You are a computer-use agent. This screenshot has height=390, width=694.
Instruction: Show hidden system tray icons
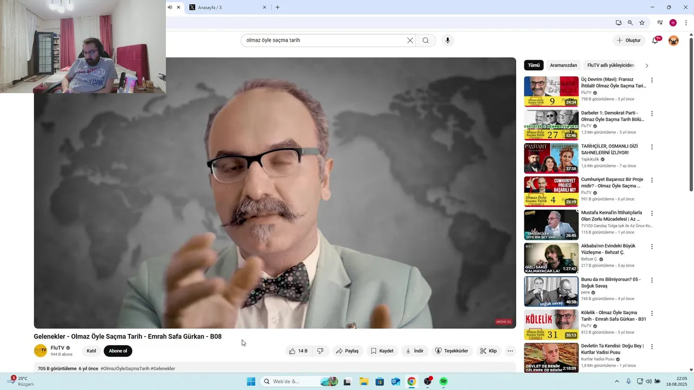(616, 381)
